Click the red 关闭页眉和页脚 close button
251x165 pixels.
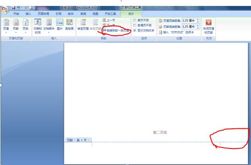[208, 26]
